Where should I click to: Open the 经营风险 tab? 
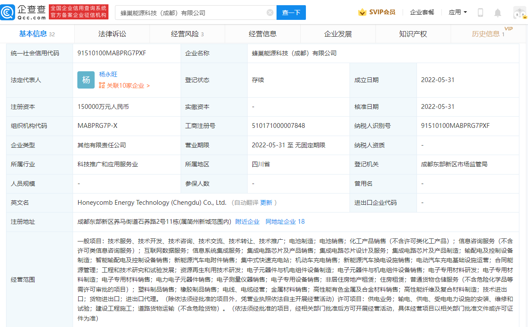187,34
